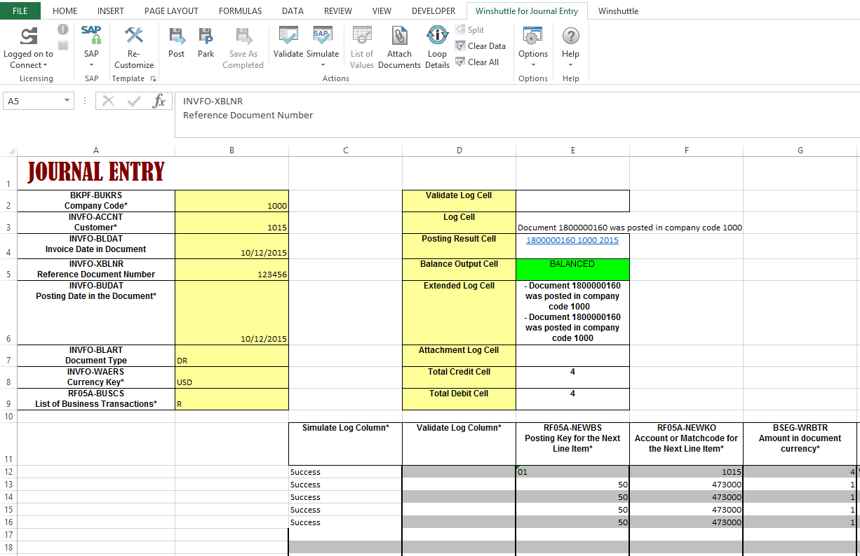
Task: Select the Winshuttle for Journal Entry tab
Action: (527, 11)
